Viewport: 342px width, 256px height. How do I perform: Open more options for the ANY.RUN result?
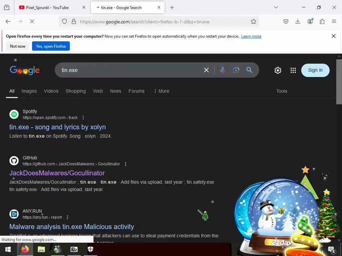coord(67,217)
